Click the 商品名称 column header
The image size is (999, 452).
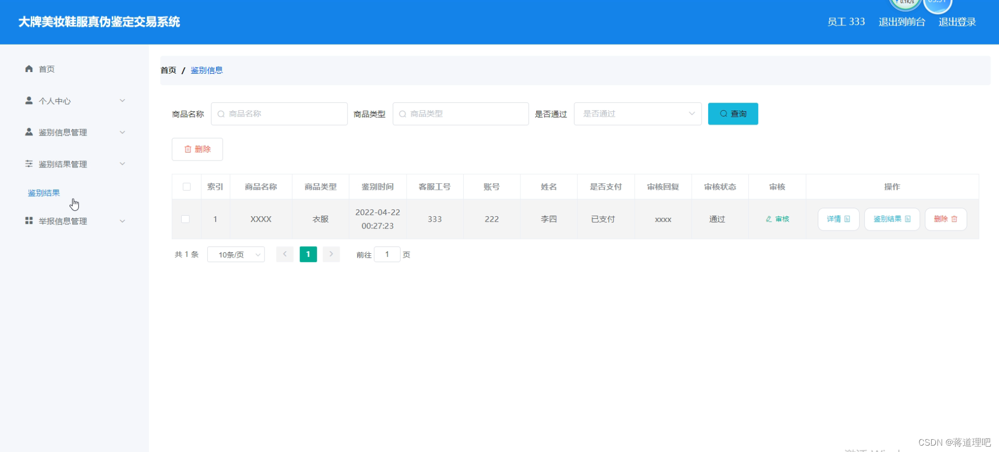click(x=261, y=187)
